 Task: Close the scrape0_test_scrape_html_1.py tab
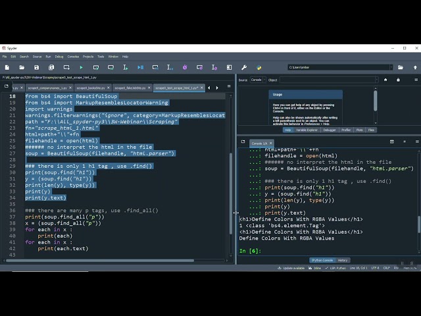[202, 88]
